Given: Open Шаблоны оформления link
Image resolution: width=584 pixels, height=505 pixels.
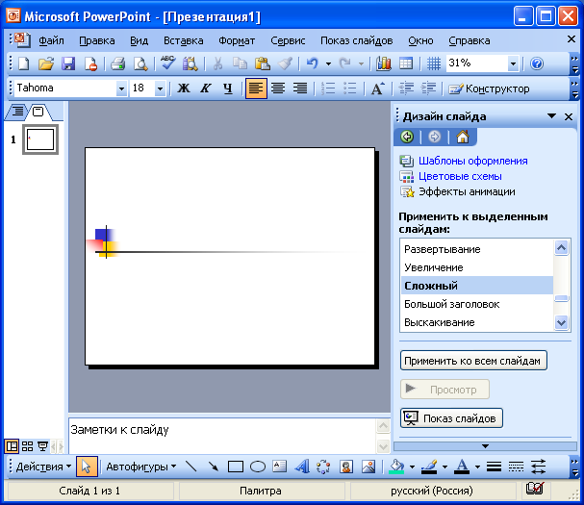Looking at the screenshot, I should (x=473, y=161).
